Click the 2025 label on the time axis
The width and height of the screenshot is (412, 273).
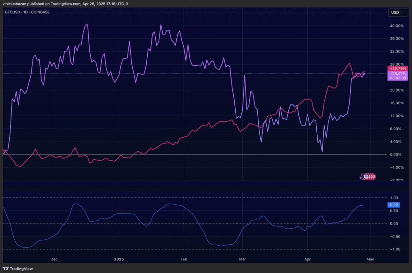pos(118,259)
